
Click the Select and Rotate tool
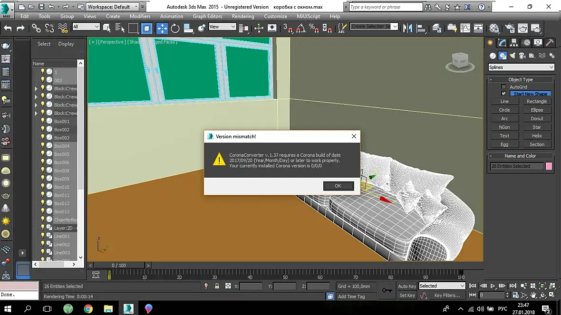click(x=175, y=28)
